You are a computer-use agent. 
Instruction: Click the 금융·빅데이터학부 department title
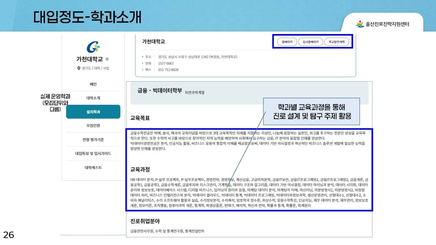tap(159, 91)
